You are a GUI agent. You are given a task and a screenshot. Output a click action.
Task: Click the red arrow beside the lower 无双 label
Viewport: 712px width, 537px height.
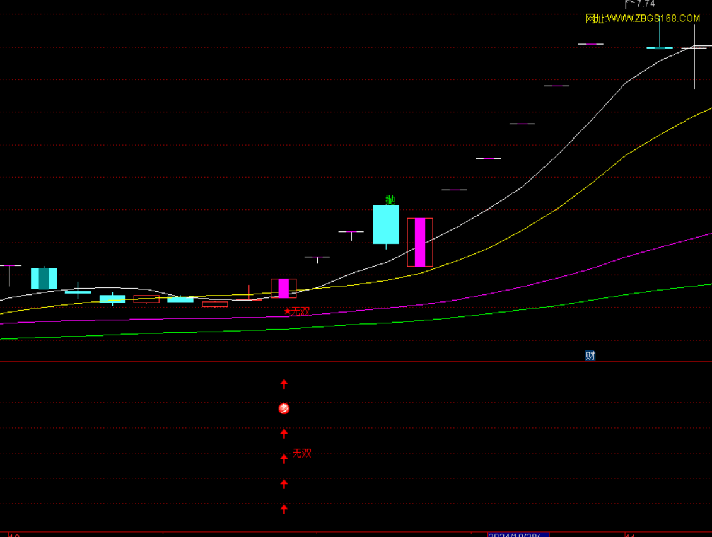(x=284, y=458)
